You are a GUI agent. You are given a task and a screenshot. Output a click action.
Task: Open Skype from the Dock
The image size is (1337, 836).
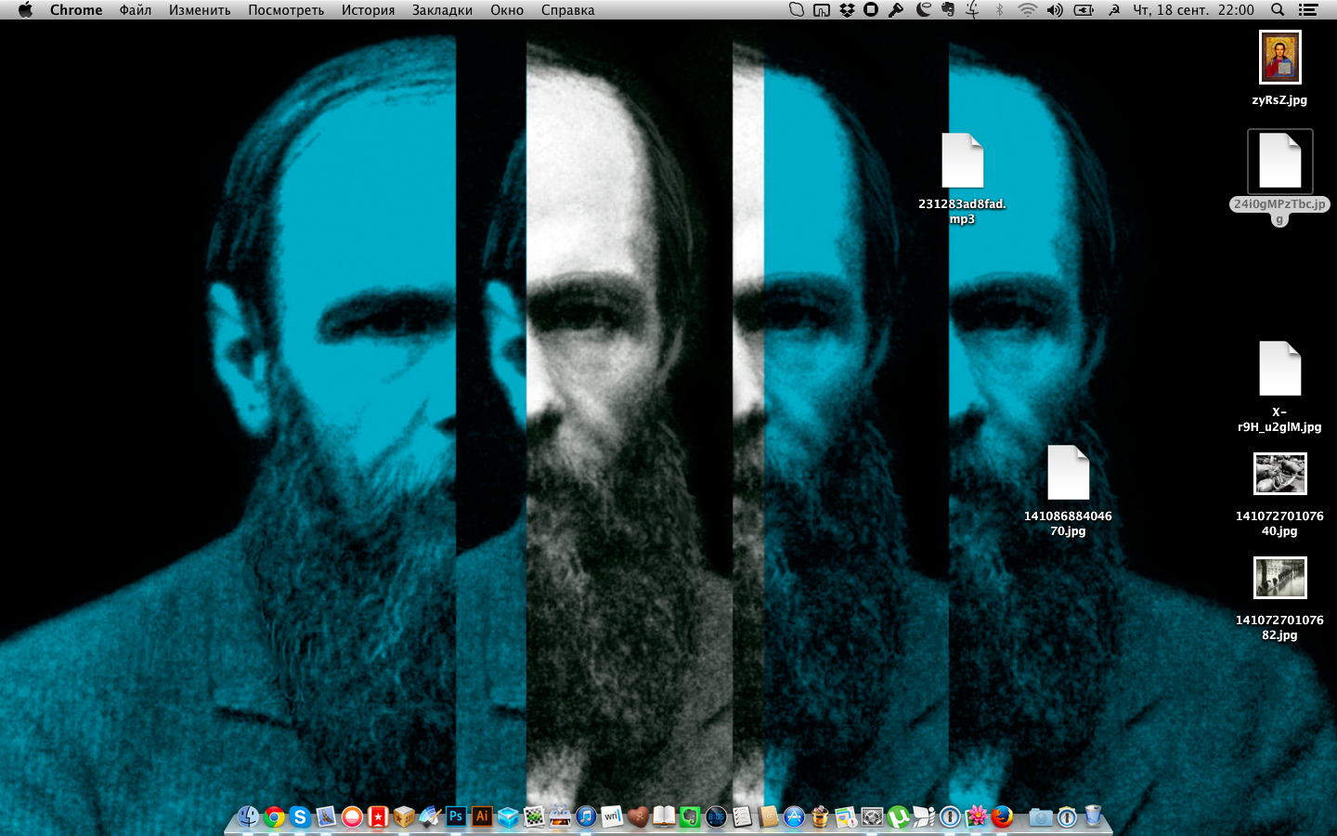300,816
